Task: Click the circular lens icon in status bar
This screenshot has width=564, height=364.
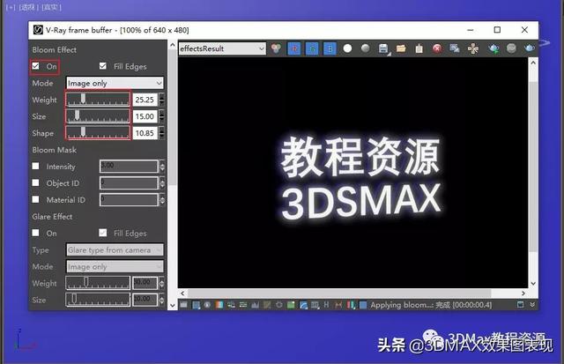Action: tap(279, 305)
